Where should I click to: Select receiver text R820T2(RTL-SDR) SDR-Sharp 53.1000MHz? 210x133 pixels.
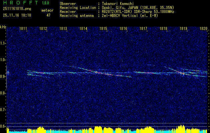point(138,12)
